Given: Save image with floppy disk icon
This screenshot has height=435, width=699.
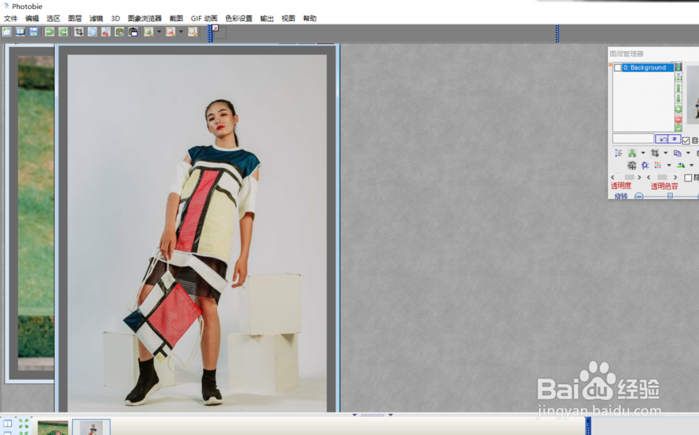Looking at the screenshot, I should tap(34, 31).
